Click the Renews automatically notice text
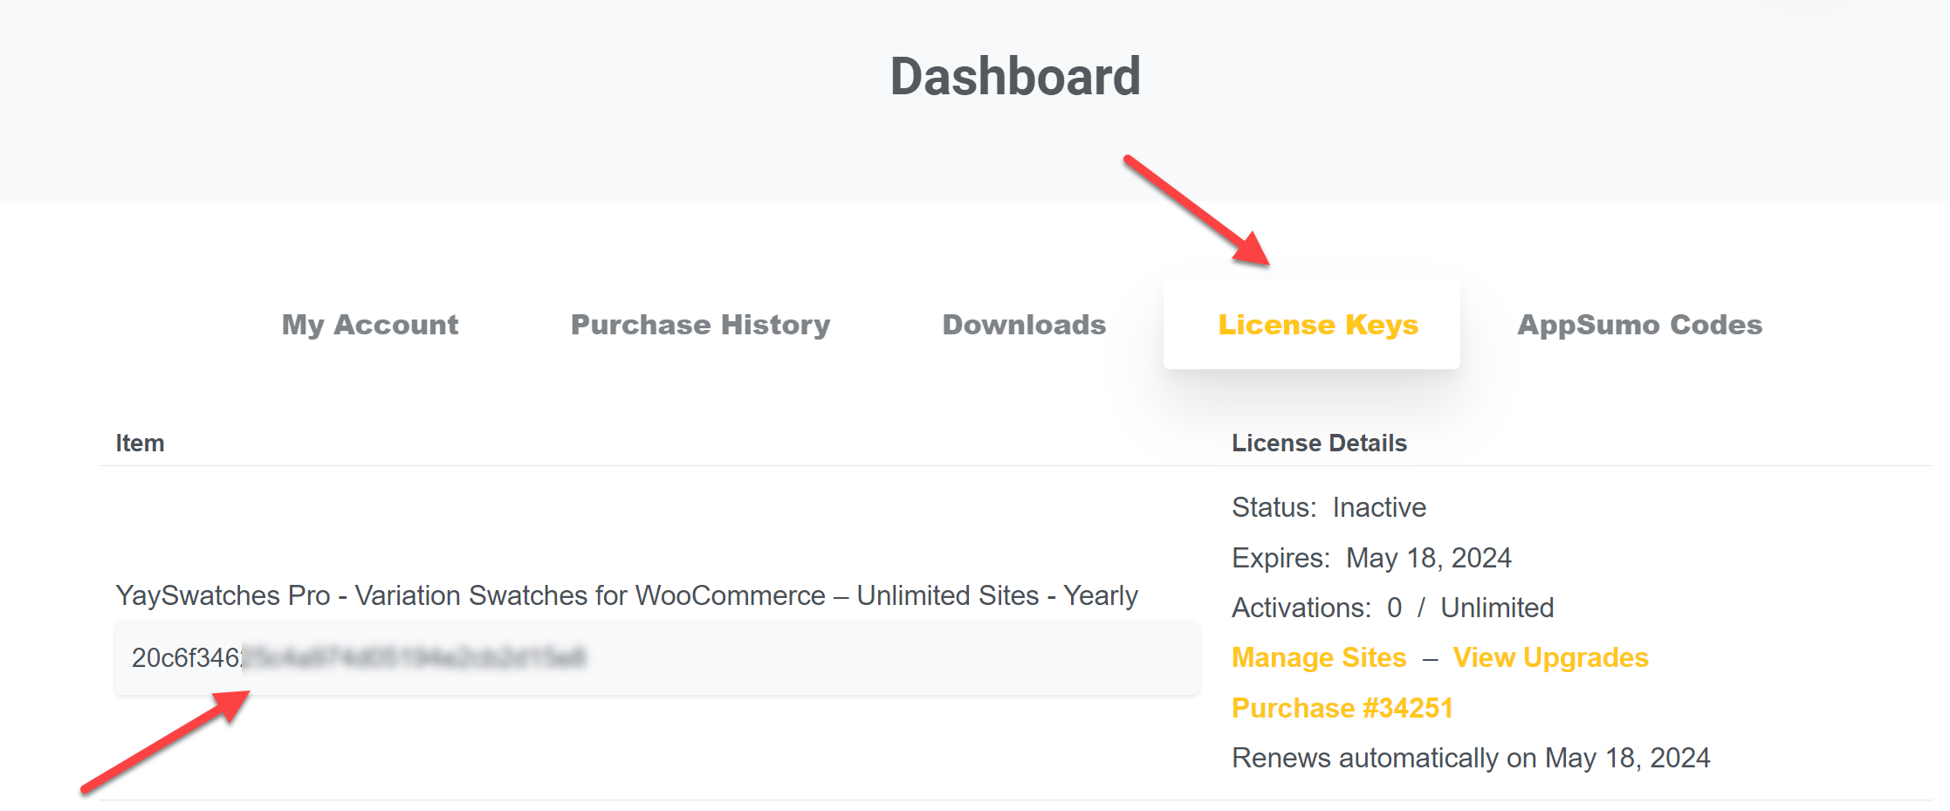 coord(1470,758)
